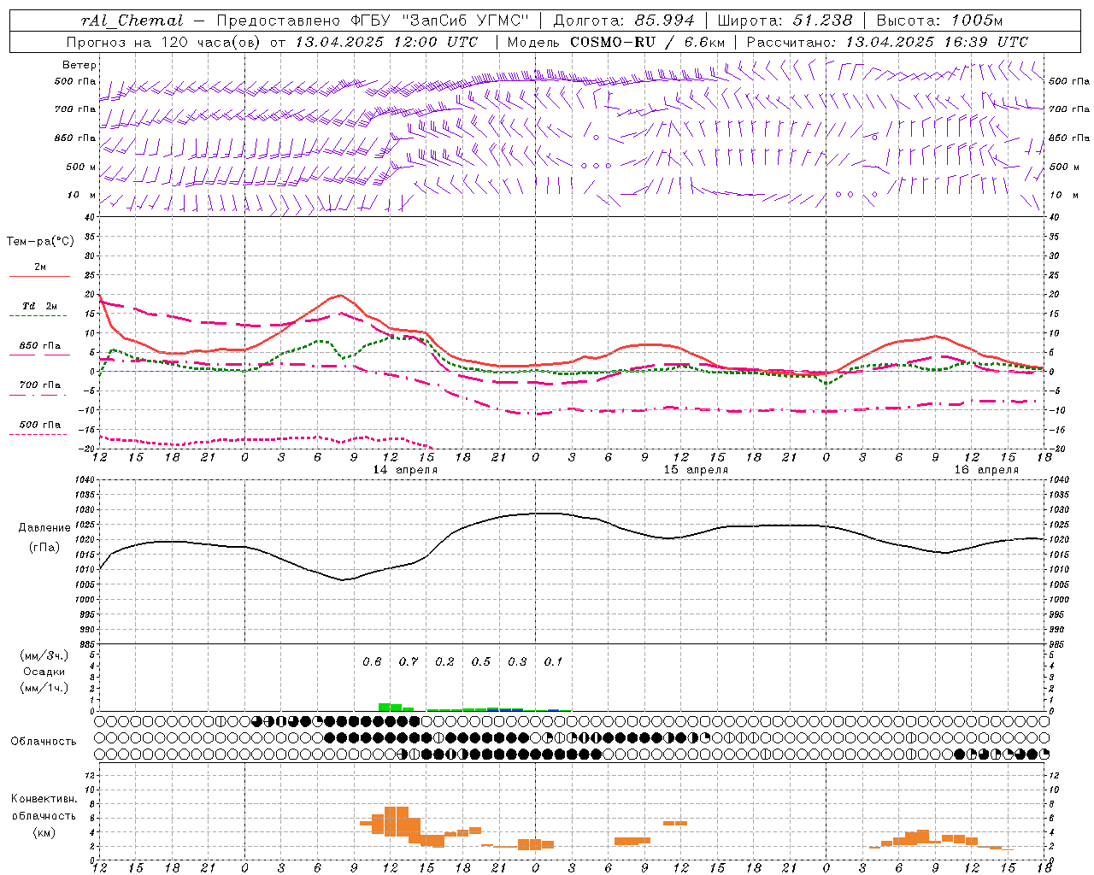Click the Тем-ра(°C) temperature panel label

(x=40, y=242)
